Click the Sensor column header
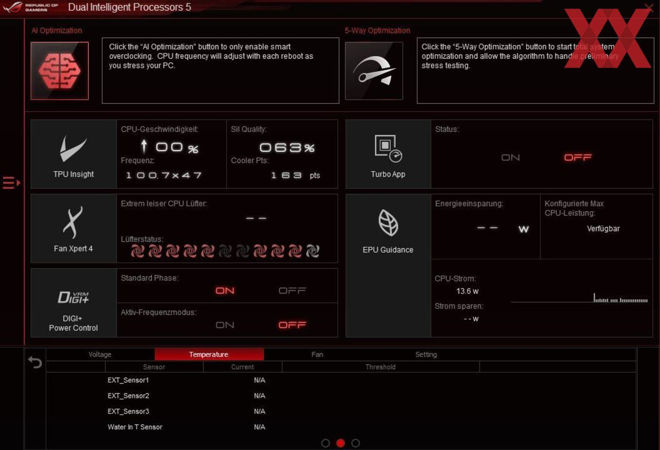Screen dimensions: 660x450 pos(154,367)
